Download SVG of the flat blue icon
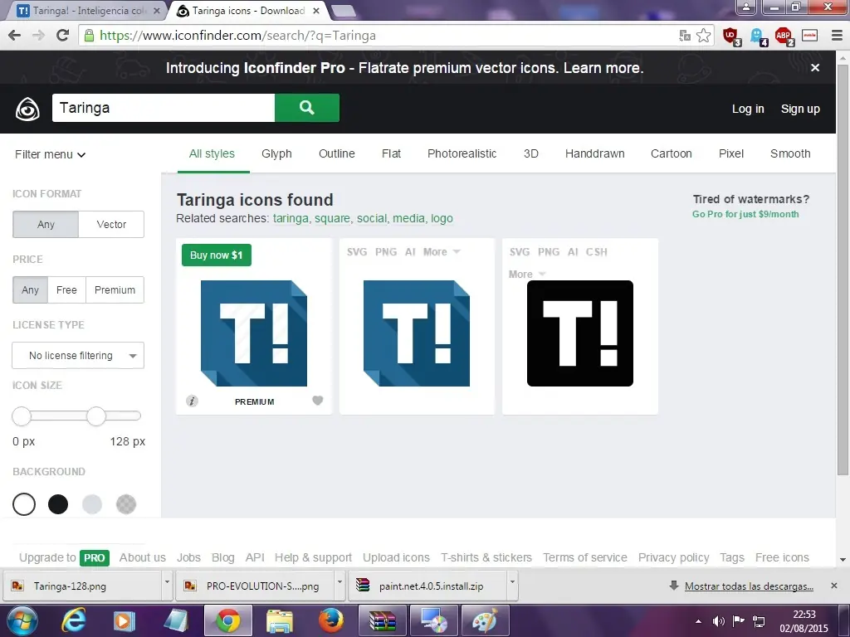 (x=357, y=252)
